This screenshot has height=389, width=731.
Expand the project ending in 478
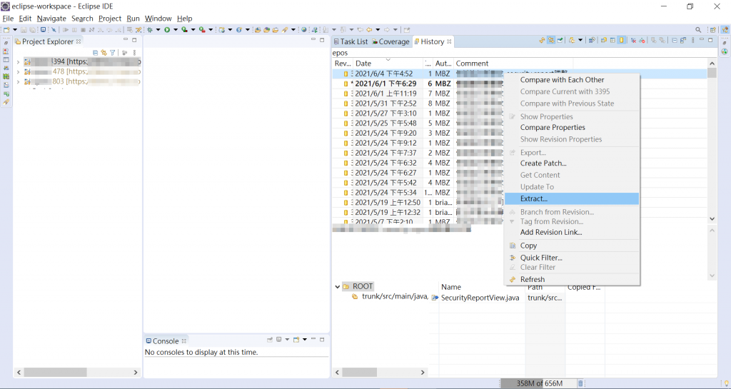click(18, 71)
